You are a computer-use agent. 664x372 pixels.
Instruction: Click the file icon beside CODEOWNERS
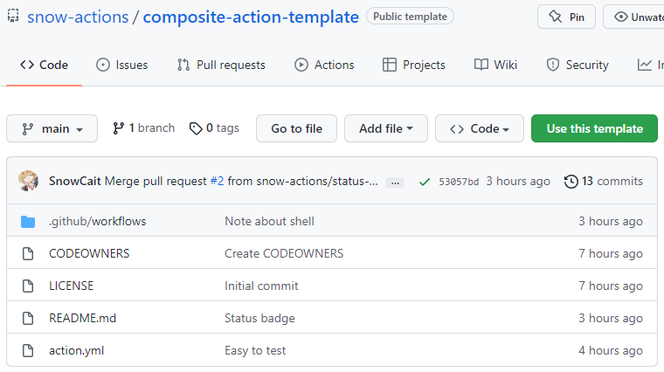[28, 253]
